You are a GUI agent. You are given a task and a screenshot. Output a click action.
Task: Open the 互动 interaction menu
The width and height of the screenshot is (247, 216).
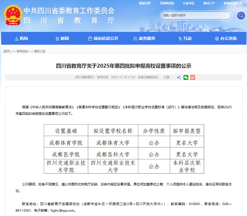pos(187,38)
